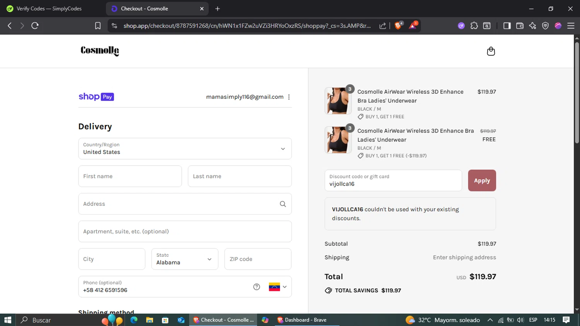Image resolution: width=580 pixels, height=326 pixels.
Task: Open a new browser tab
Action: pos(218,9)
